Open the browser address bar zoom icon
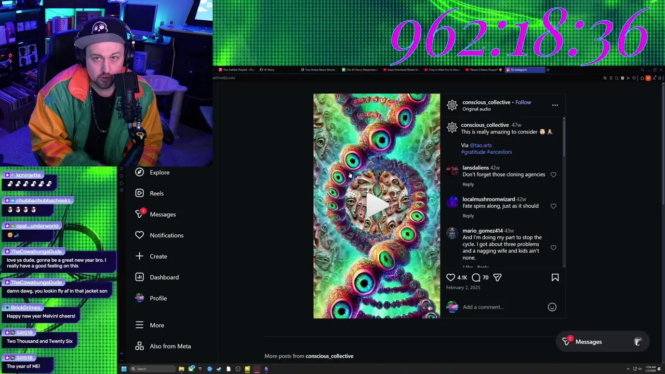Image resolution: width=665 pixels, height=374 pixels. 605,78
